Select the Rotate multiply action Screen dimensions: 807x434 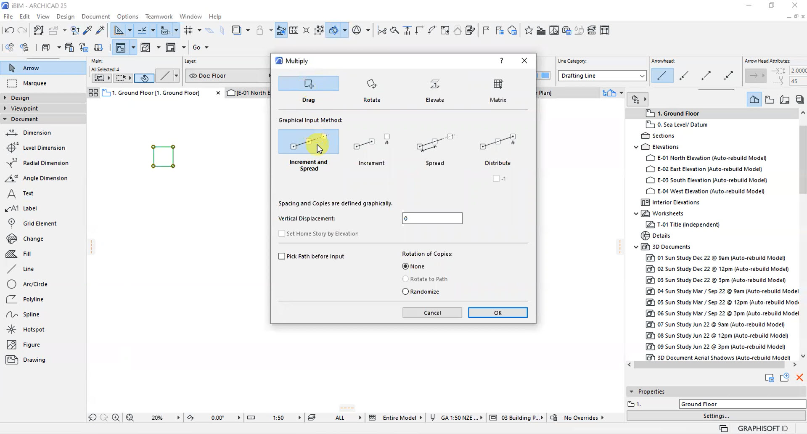tap(371, 90)
